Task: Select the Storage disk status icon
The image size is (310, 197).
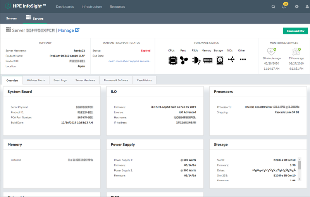Action: pyautogui.click(x=220, y=60)
